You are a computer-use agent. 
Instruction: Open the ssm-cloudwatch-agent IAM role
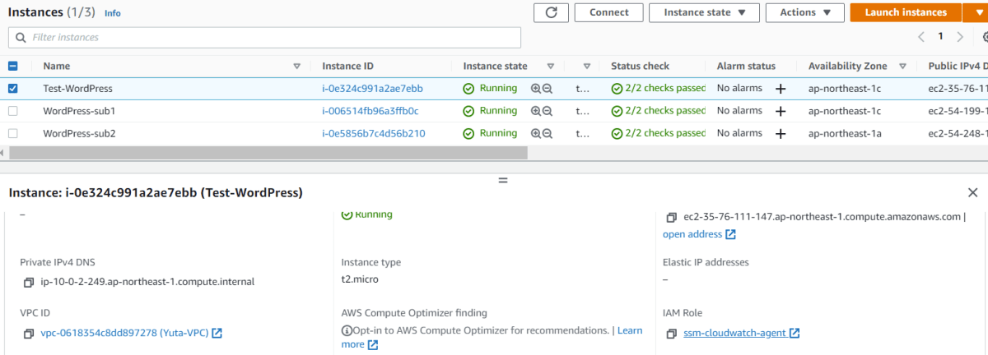[x=741, y=334]
